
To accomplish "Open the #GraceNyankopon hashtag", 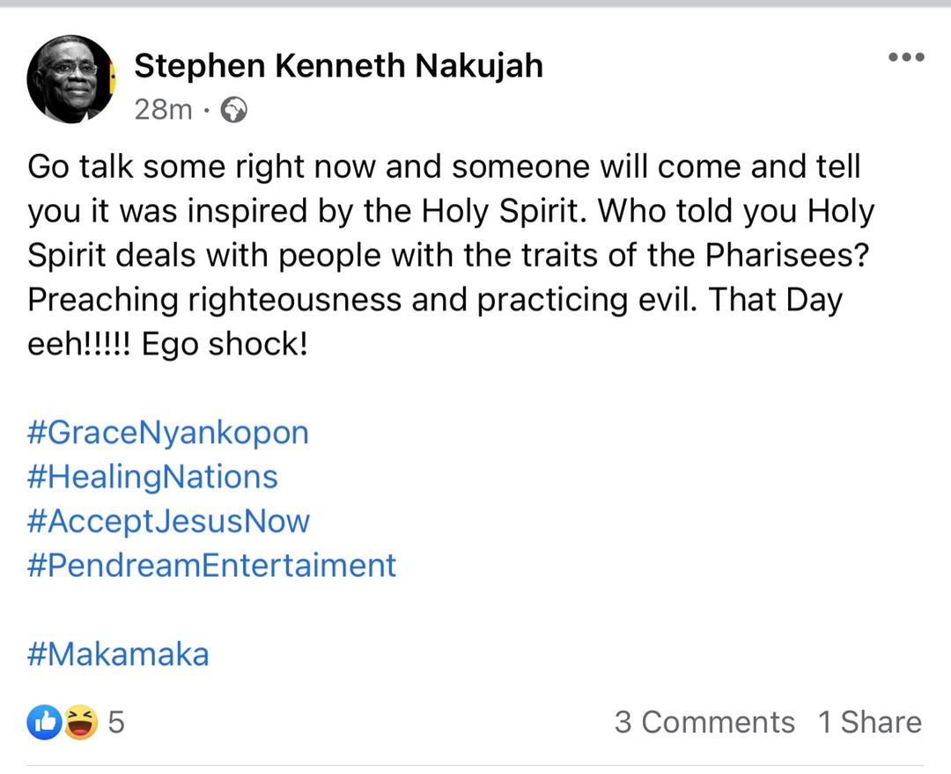I will (x=168, y=434).
